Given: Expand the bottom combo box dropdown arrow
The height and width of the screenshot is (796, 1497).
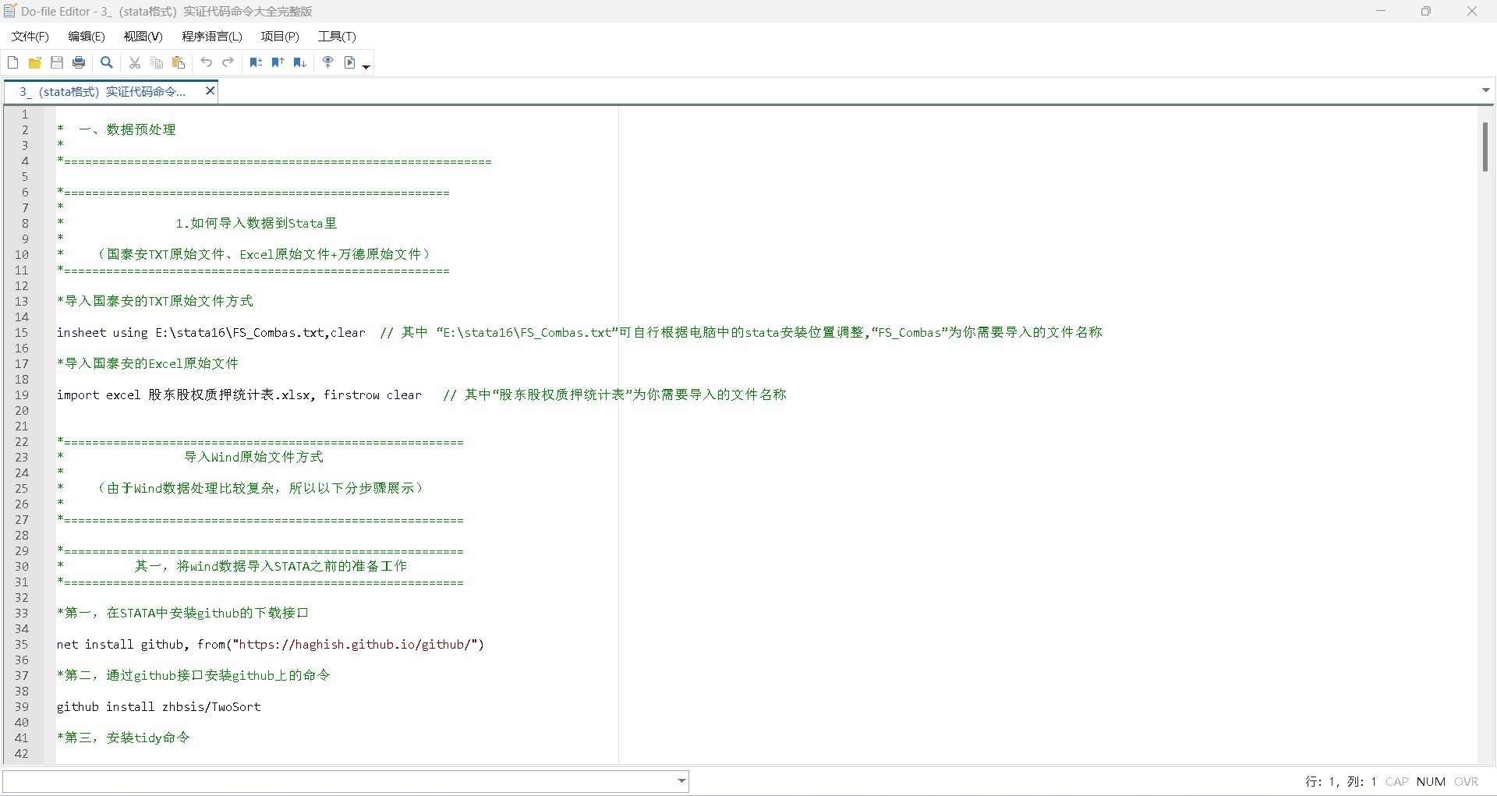Looking at the screenshot, I should pos(681,780).
